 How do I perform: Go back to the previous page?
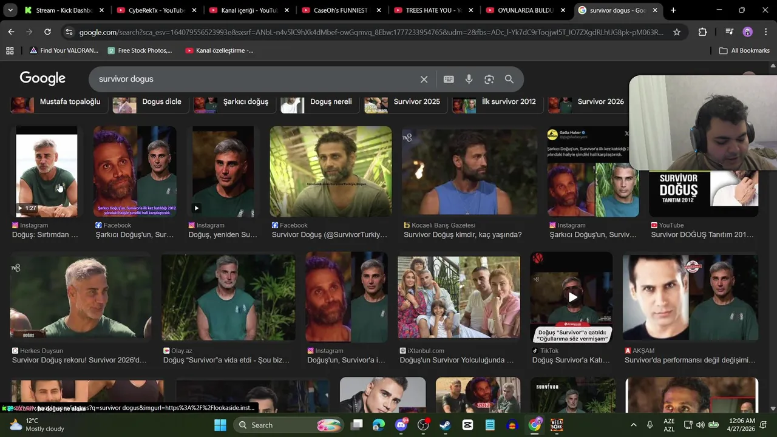[x=11, y=32]
